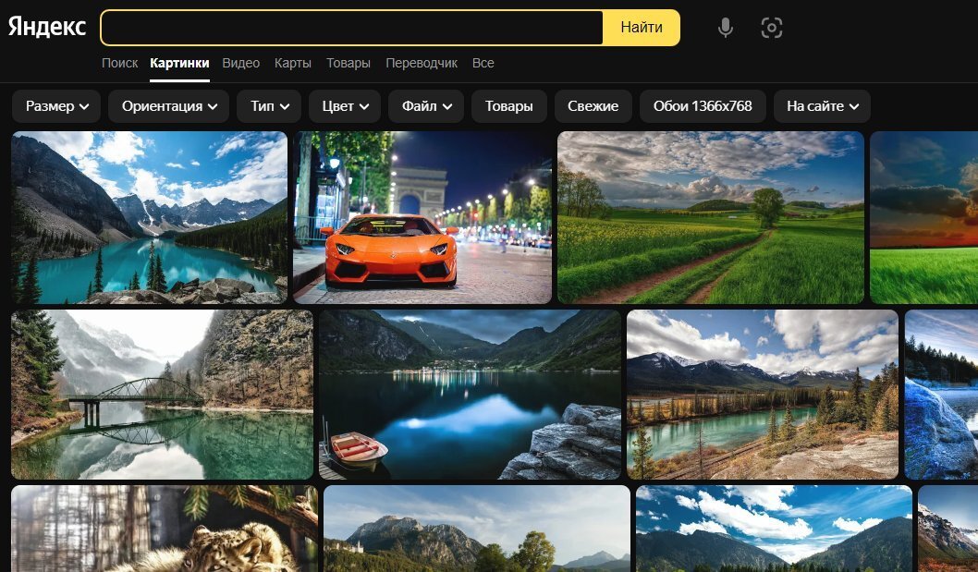Image resolution: width=978 pixels, height=572 pixels.
Task: Click the yellow Найти search button
Action: (642, 28)
